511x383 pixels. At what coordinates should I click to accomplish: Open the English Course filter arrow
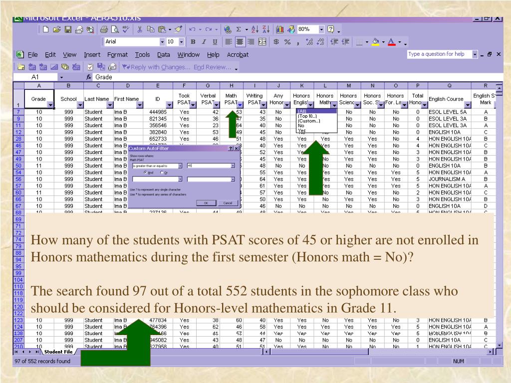pyautogui.click(x=468, y=105)
